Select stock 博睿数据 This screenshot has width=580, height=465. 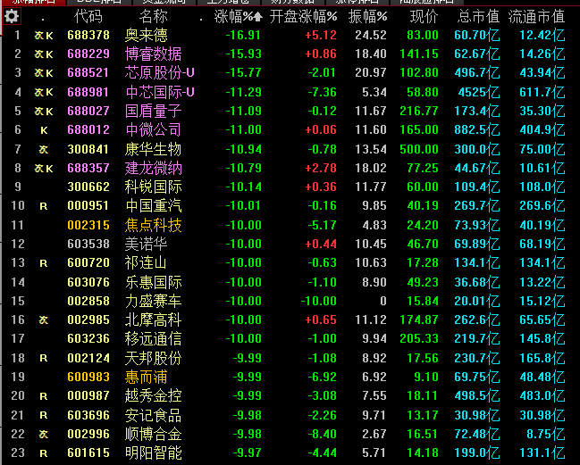point(153,54)
